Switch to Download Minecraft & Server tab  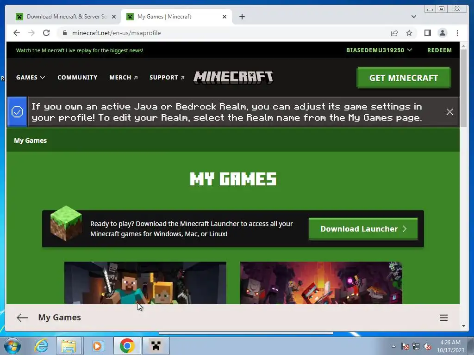66,17
